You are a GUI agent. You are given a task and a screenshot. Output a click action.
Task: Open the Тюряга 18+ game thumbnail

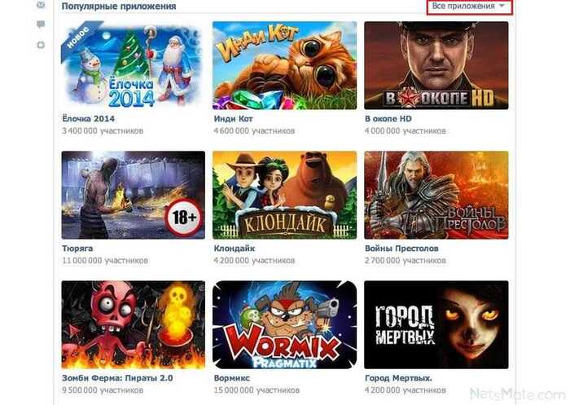coord(134,195)
